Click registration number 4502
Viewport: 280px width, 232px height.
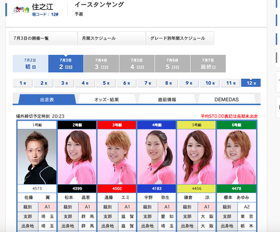[x=117, y=188]
